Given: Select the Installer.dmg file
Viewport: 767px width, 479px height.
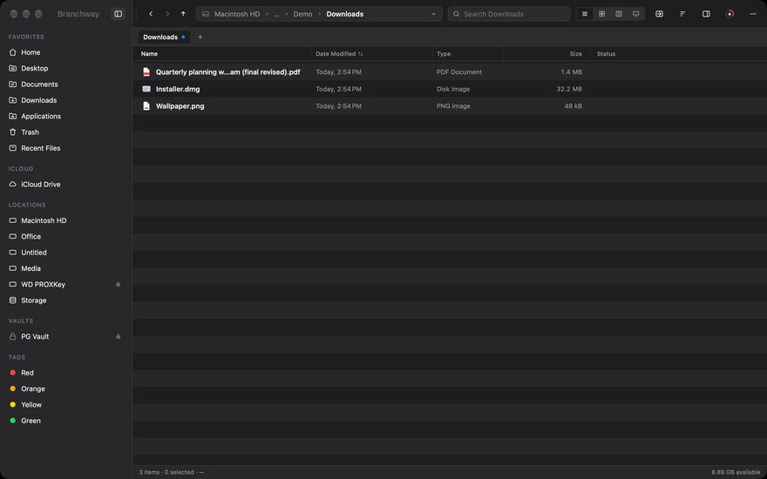Looking at the screenshot, I should [450, 89].
